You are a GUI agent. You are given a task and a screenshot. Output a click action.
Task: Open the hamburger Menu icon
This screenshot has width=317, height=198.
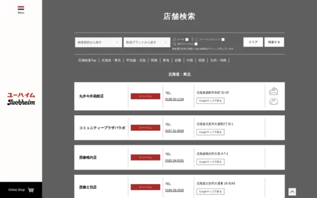coord(21,10)
